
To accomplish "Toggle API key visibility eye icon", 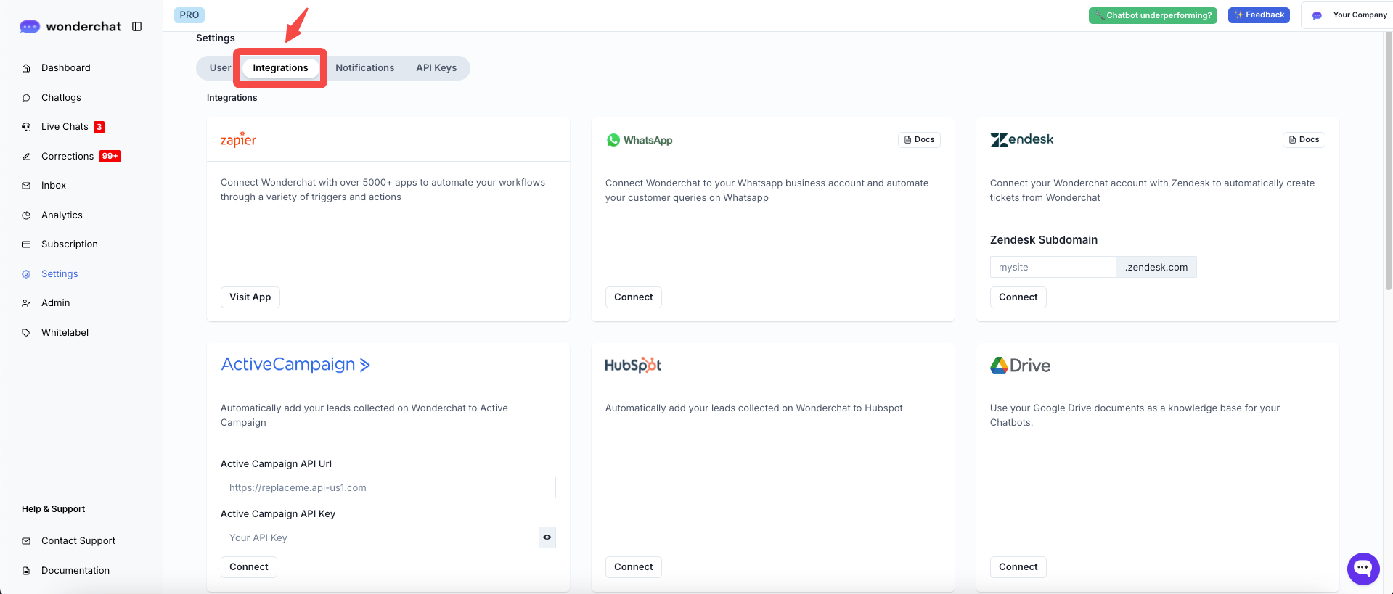I will click(x=547, y=537).
